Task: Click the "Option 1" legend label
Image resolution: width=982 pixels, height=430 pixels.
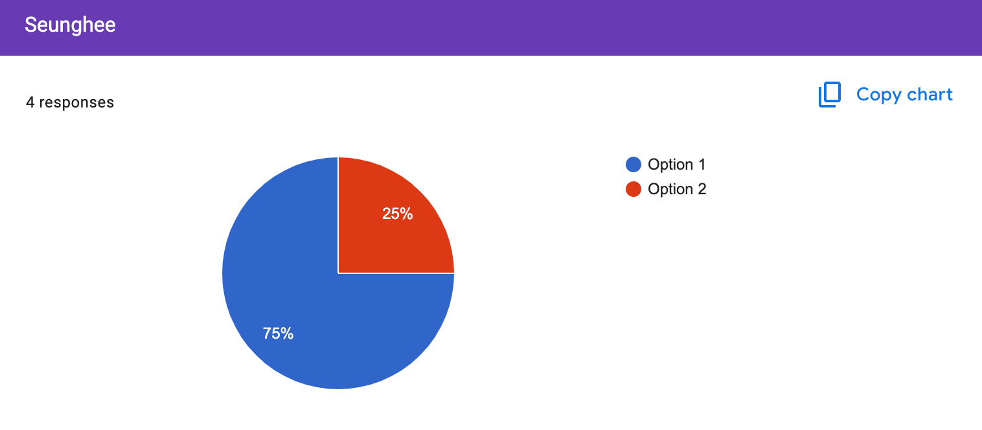Action: tap(677, 164)
